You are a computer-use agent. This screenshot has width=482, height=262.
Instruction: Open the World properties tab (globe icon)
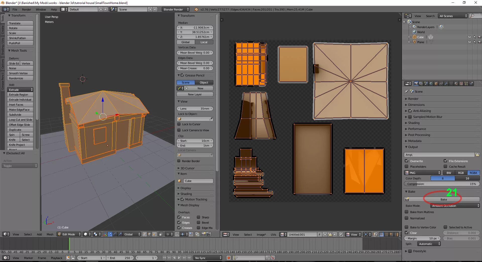coord(431,84)
